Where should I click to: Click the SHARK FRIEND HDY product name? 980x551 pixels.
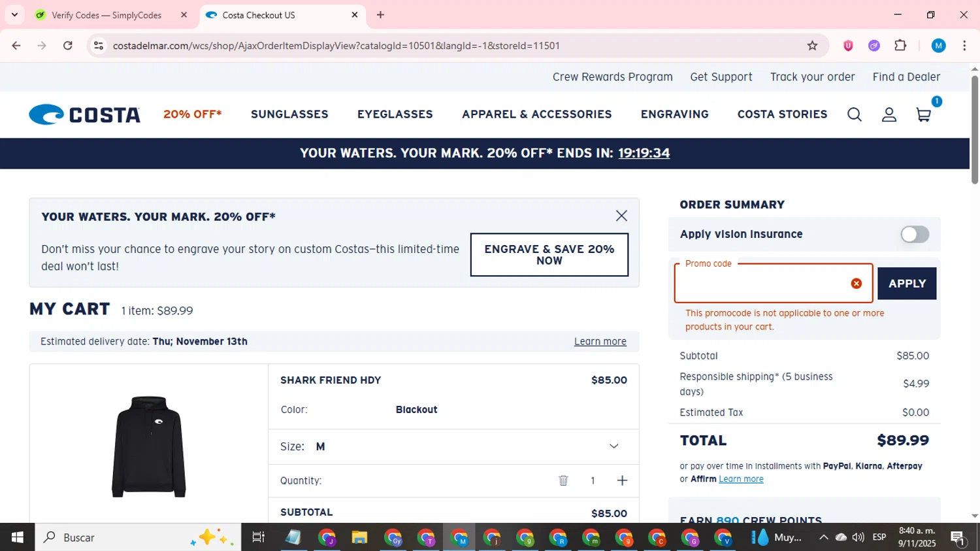click(331, 380)
